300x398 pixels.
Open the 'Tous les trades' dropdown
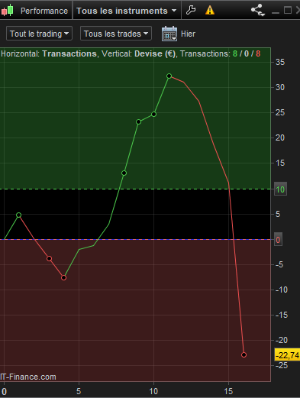(x=116, y=34)
